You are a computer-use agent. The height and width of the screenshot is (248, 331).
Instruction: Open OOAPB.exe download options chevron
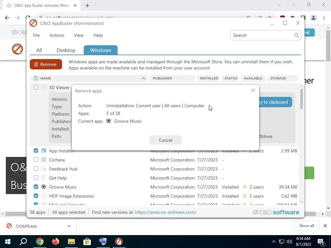[x=69, y=226]
